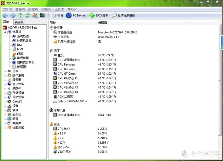Switch to the 菜单 tab

6,22
